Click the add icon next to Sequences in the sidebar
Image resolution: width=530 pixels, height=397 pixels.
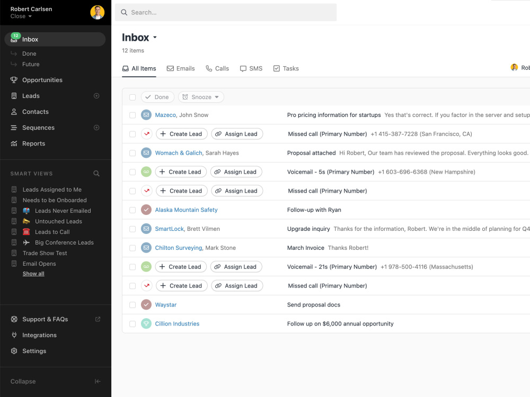coord(96,128)
